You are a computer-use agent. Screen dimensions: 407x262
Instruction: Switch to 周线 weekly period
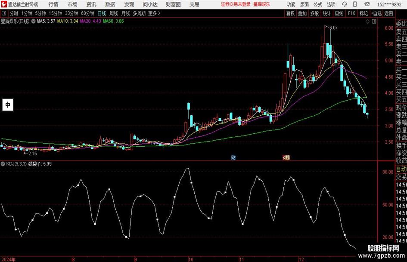tap(114, 13)
